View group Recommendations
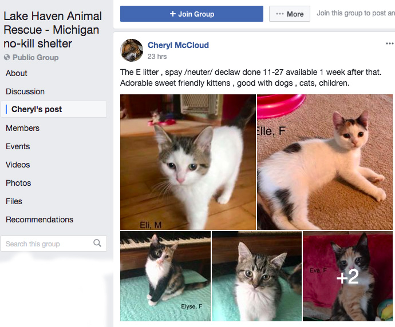 [x=39, y=220]
